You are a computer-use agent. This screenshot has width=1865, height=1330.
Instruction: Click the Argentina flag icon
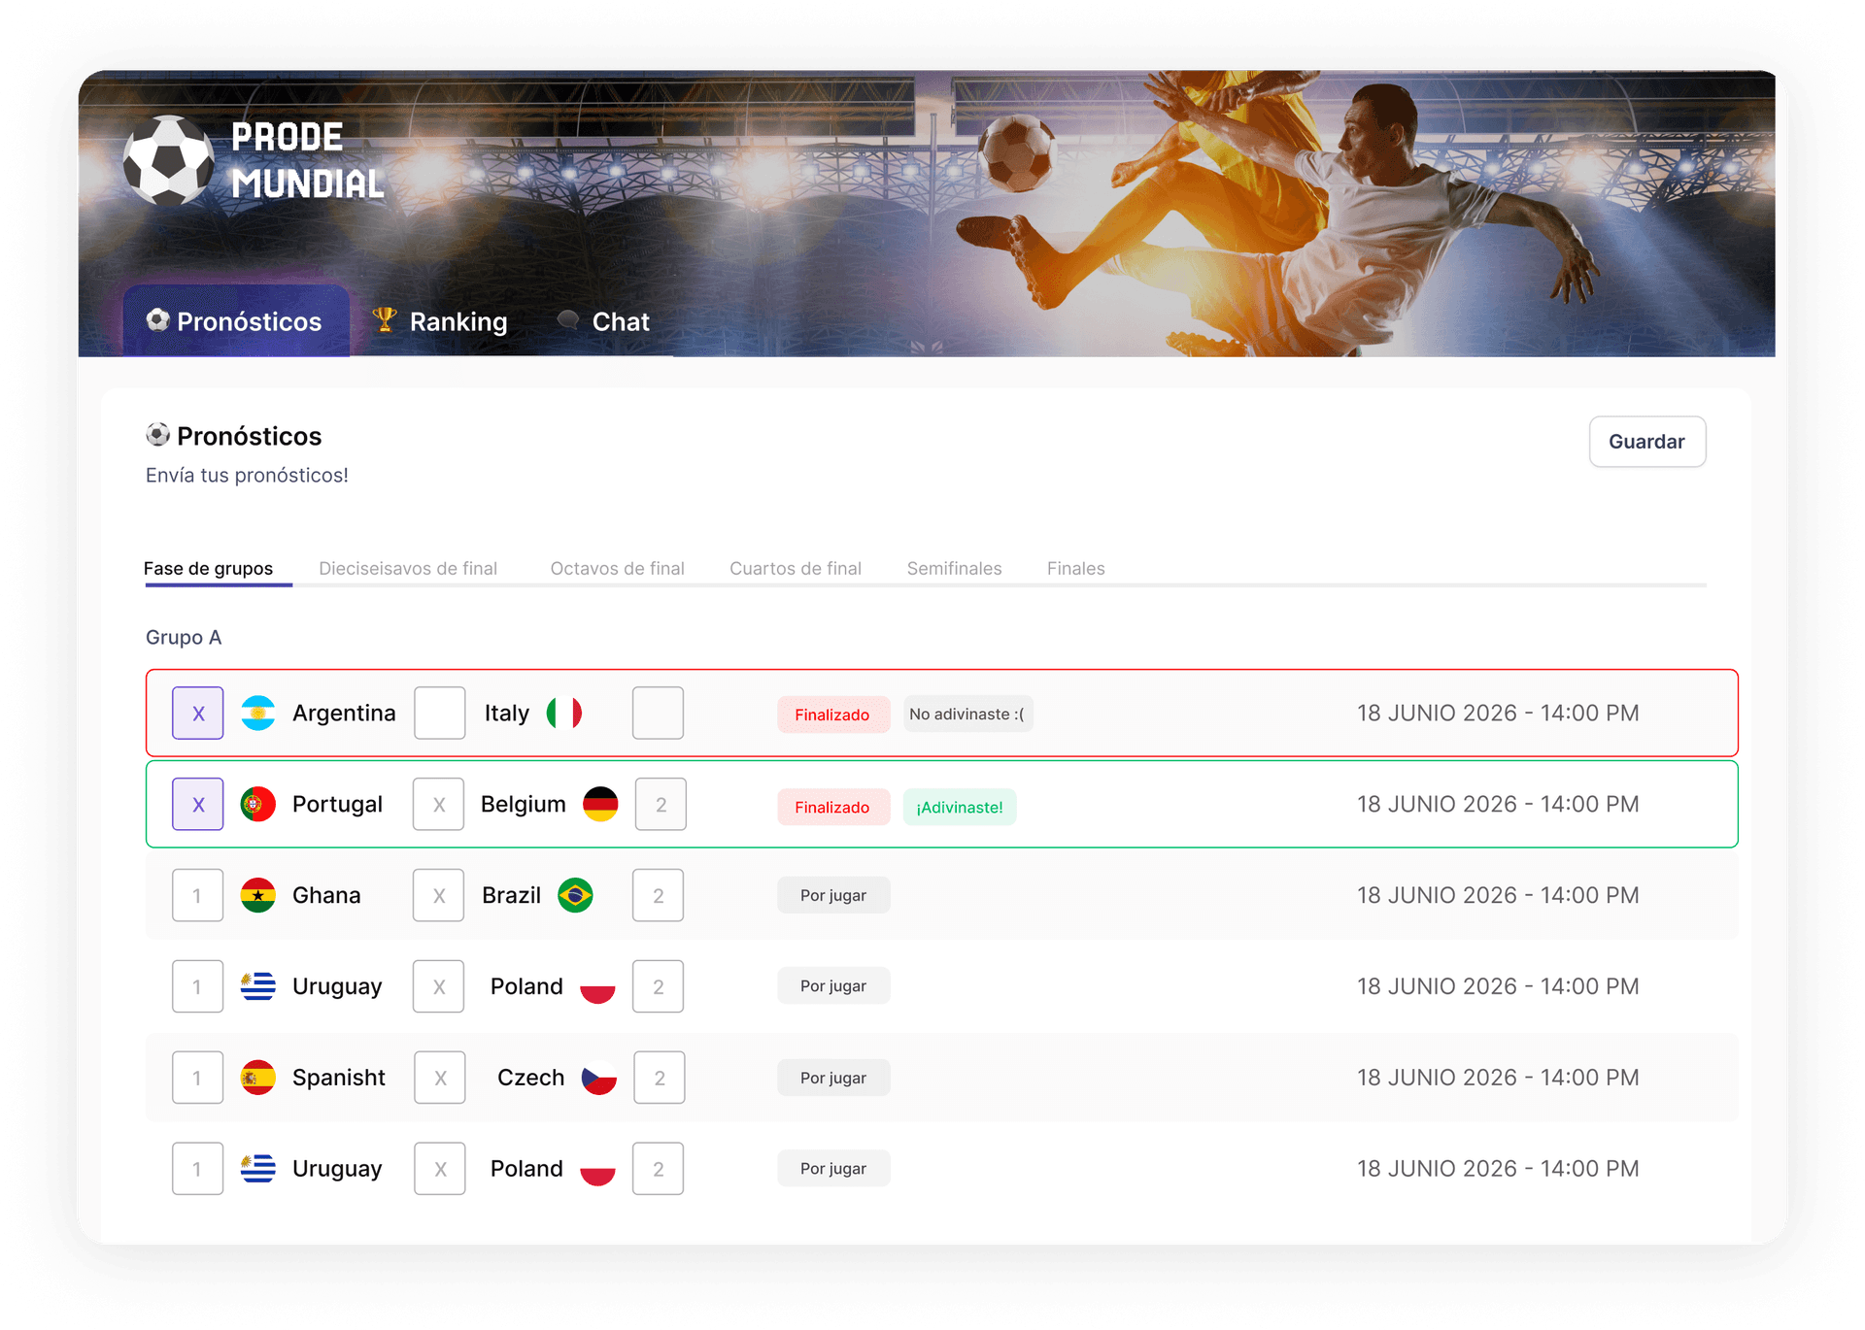click(x=258, y=713)
